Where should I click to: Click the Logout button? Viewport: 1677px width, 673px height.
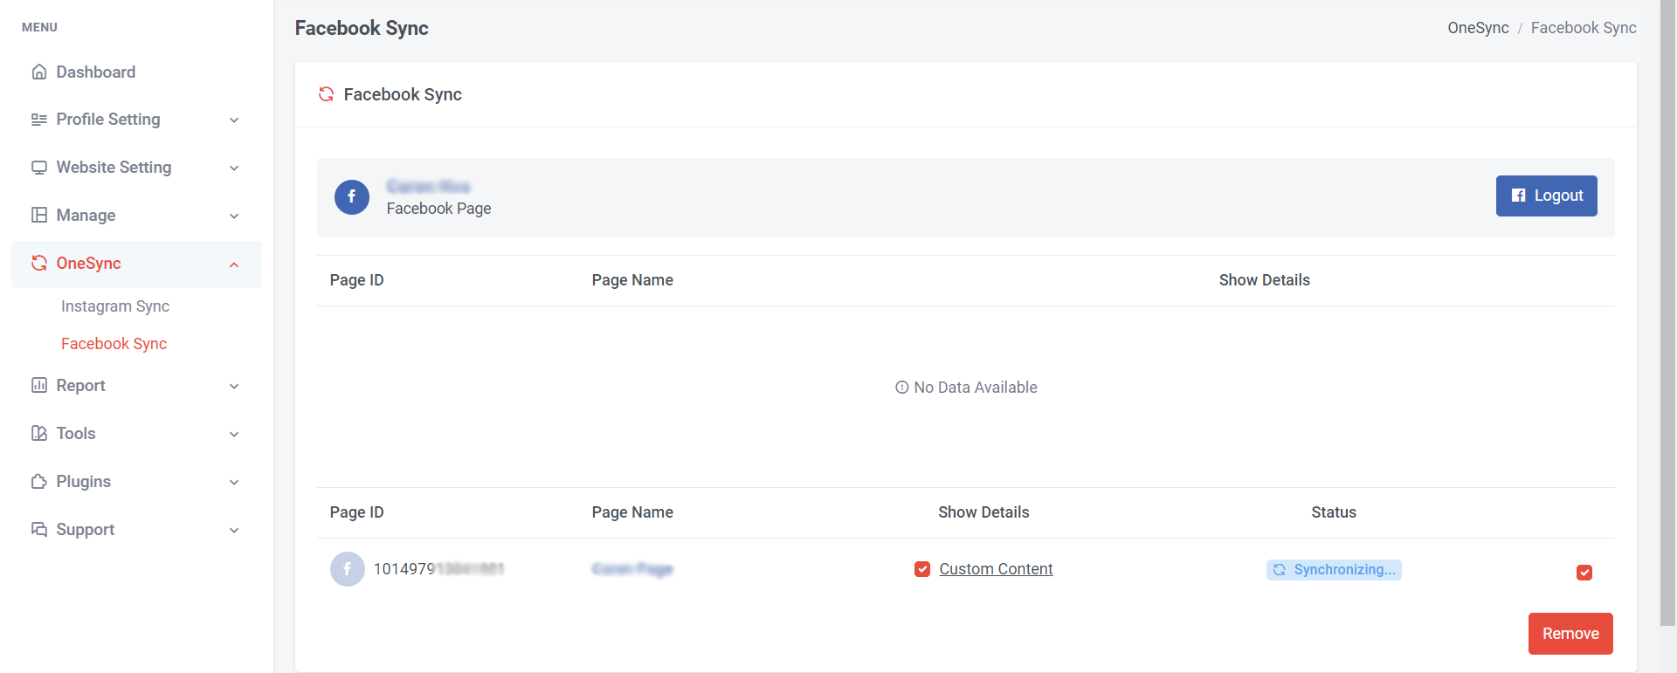(1546, 196)
